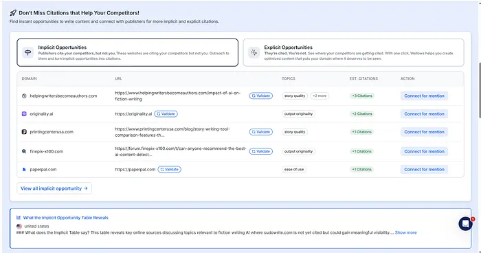Viewport: 481px width, 253px height.
Task: Validate the finepix-x100.com forum URL
Action: 260,151
